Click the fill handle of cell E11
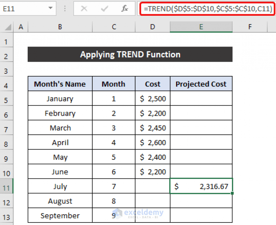Screen dimensions: 276x225 (x=233, y=193)
